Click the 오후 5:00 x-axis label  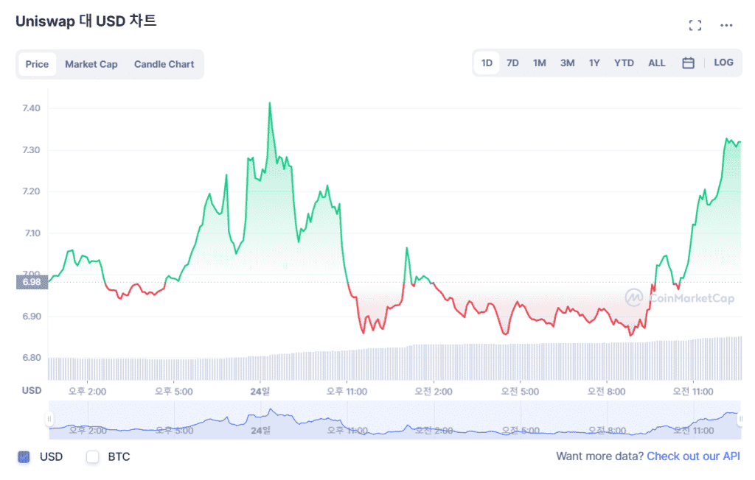[x=174, y=392]
